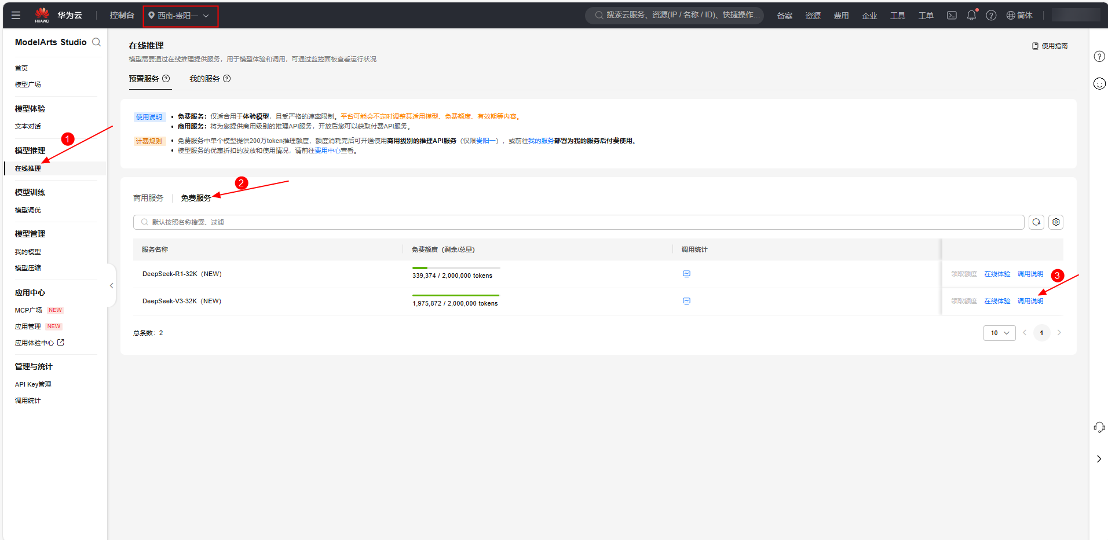Open the 我的服务 link in billing rules

(541, 141)
